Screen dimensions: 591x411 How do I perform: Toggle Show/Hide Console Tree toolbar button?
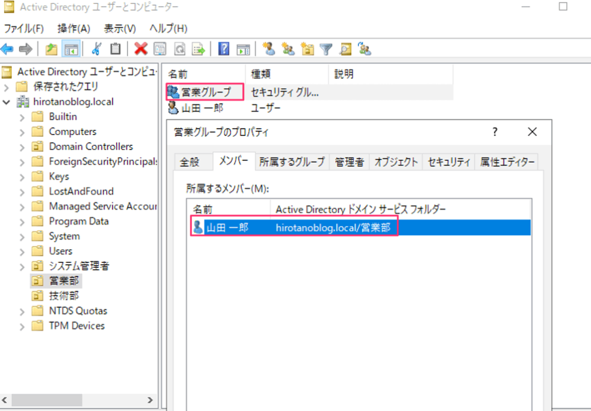point(71,49)
